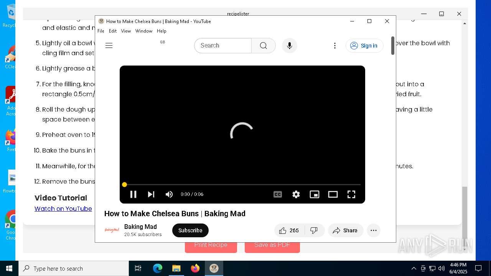Show hidden system tray icons

point(414,268)
